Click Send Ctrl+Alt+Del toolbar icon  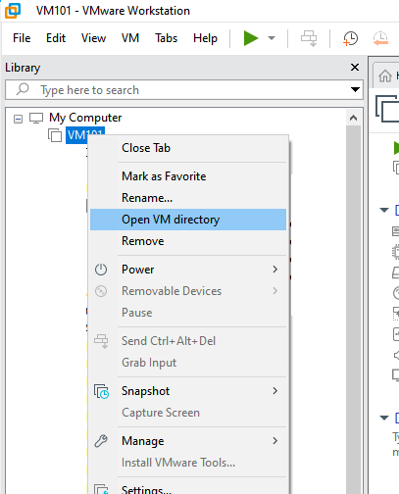tap(309, 38)
